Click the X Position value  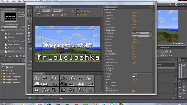tap(134, 15)
